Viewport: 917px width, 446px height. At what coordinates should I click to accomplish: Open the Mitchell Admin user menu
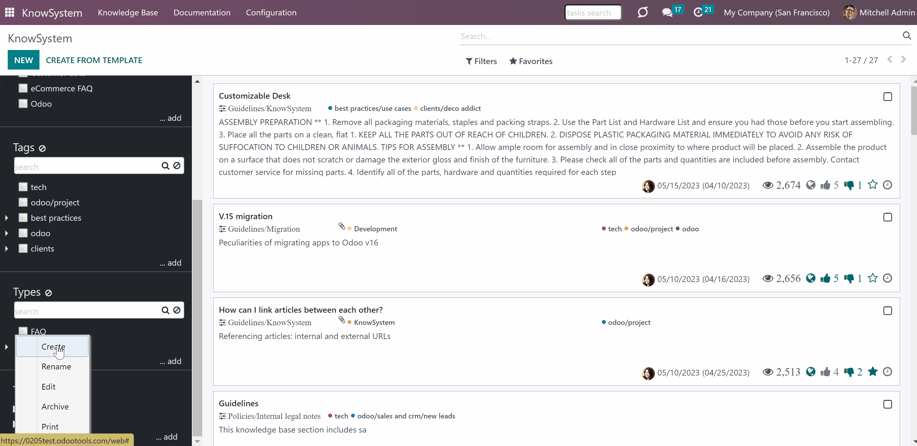click(x=878, y=12)
